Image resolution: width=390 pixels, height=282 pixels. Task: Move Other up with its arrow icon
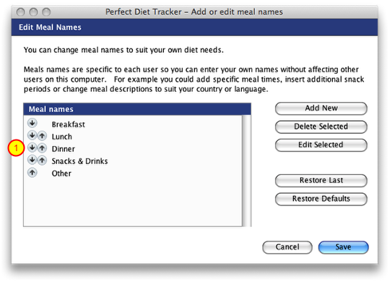[x=32, y=172]
